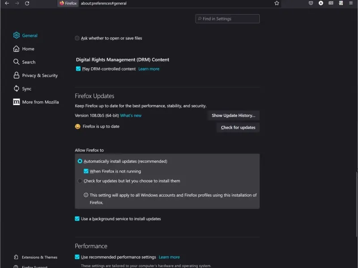The image size is (358, 268).
Task: Click the Check for updates button
Action: pyautogui.click(x=238, y=127)
